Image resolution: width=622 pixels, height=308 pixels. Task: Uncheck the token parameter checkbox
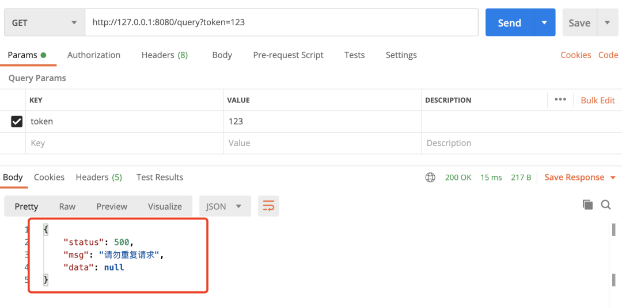tap(17, 122)
